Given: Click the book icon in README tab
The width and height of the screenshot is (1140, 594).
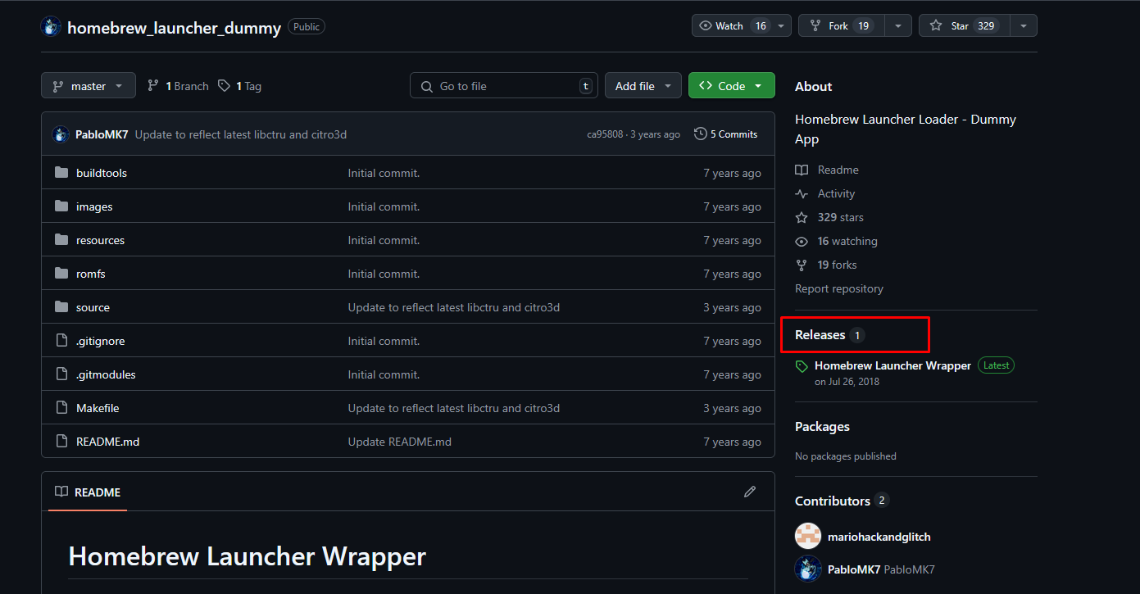Looking at the screenshot, I should pos(61,492).
